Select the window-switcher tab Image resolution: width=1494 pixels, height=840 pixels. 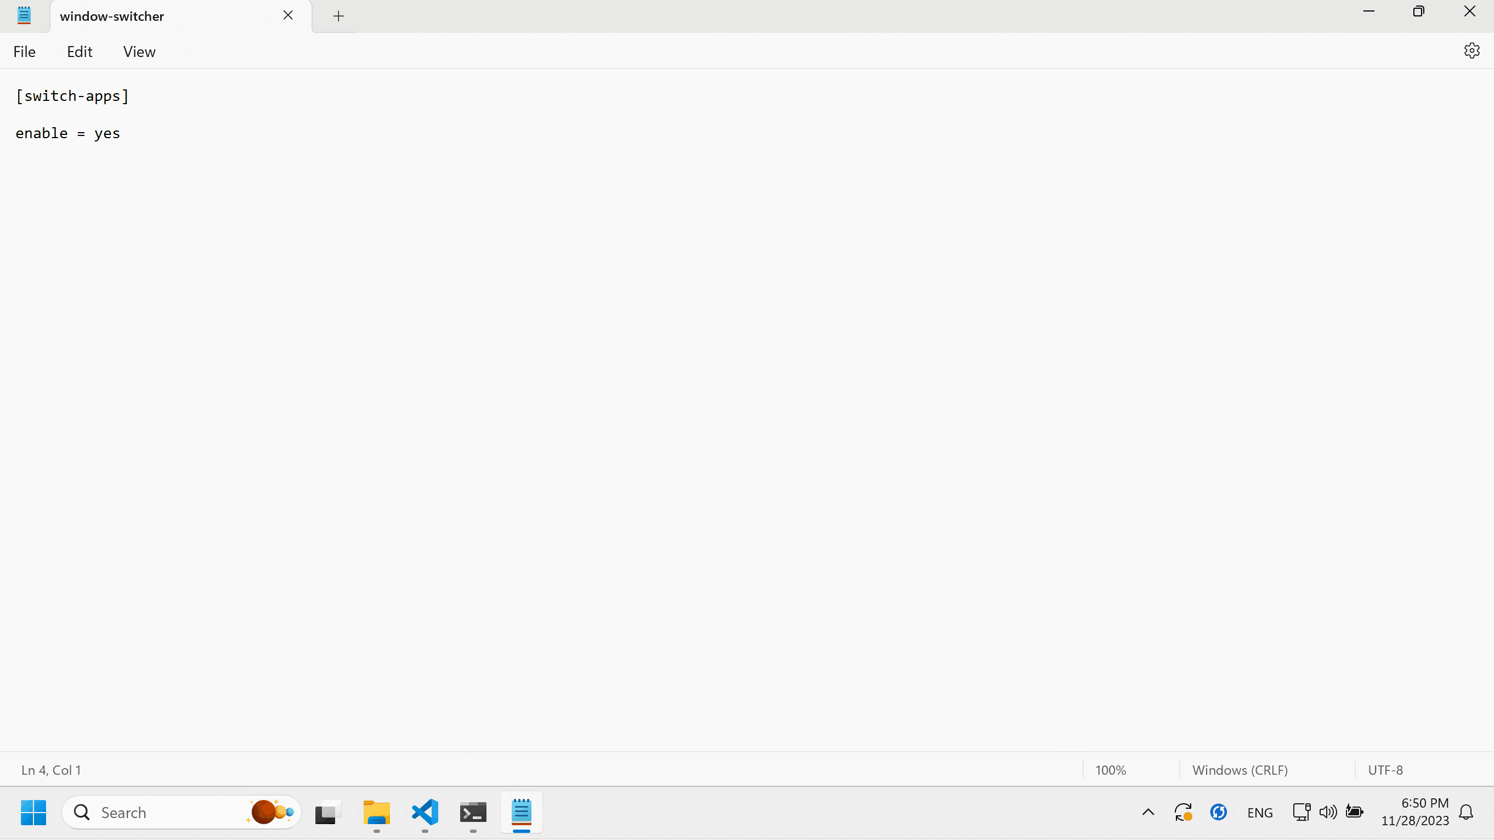(x=112, y=16)
